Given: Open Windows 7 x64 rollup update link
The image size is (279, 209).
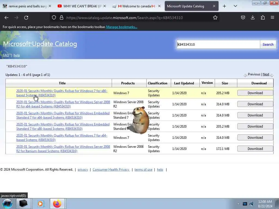Looking at the screenshot, I should pos(62,138).
